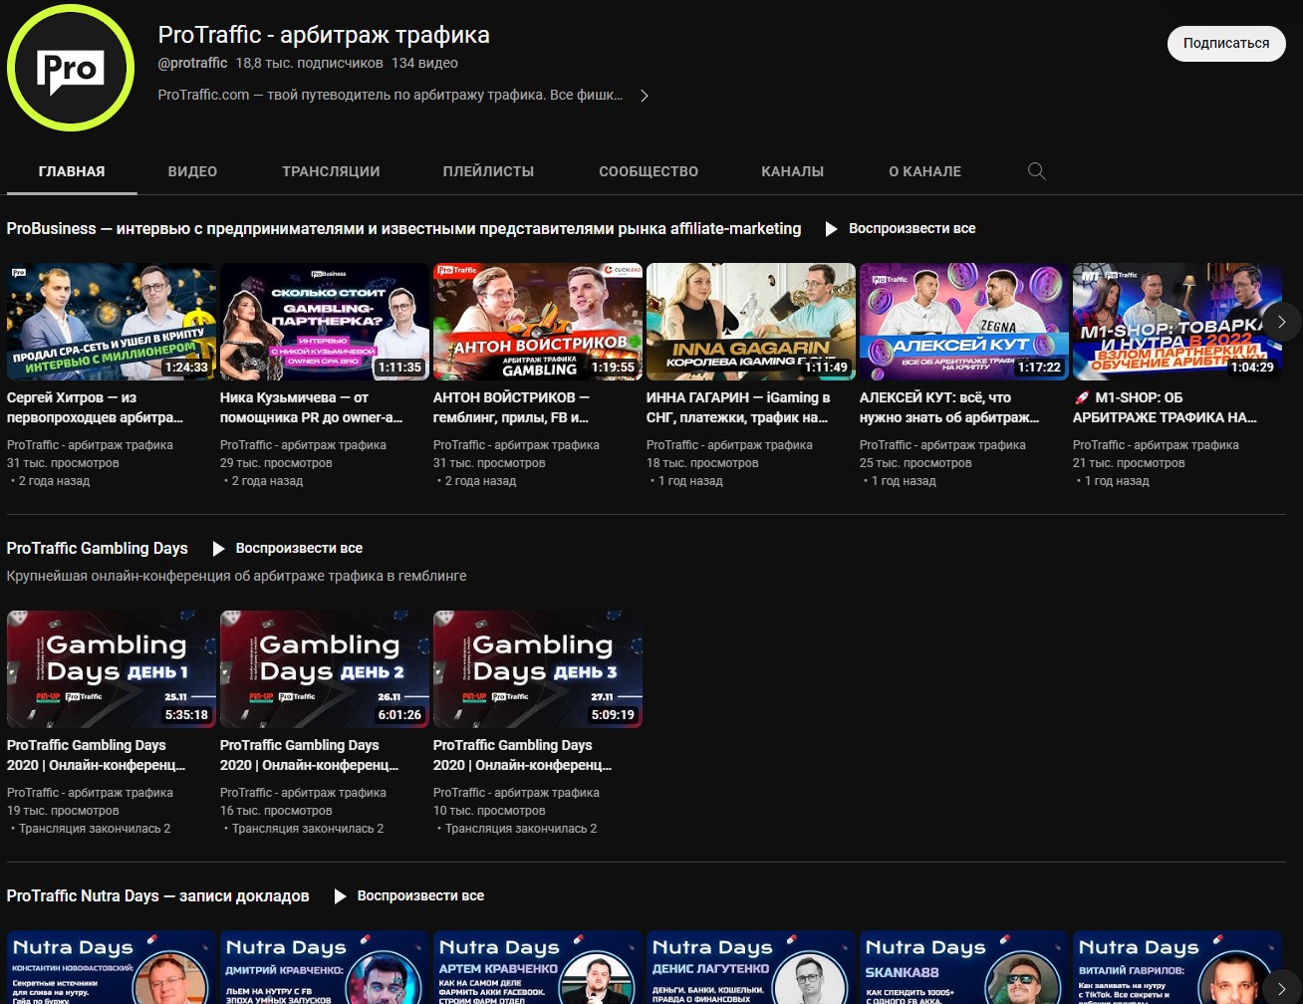Switch to the ТРАНСЛЯЦИИ tab
Image resolution: width=1303 pixels, height=1004 pixels.
coord(331,171)
